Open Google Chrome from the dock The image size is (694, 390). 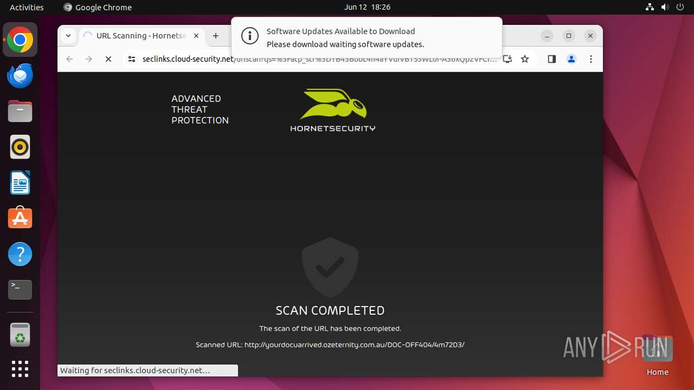point(20,40)
